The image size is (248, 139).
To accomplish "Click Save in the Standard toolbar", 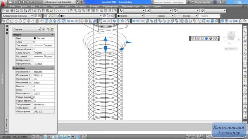I will 12,11.
